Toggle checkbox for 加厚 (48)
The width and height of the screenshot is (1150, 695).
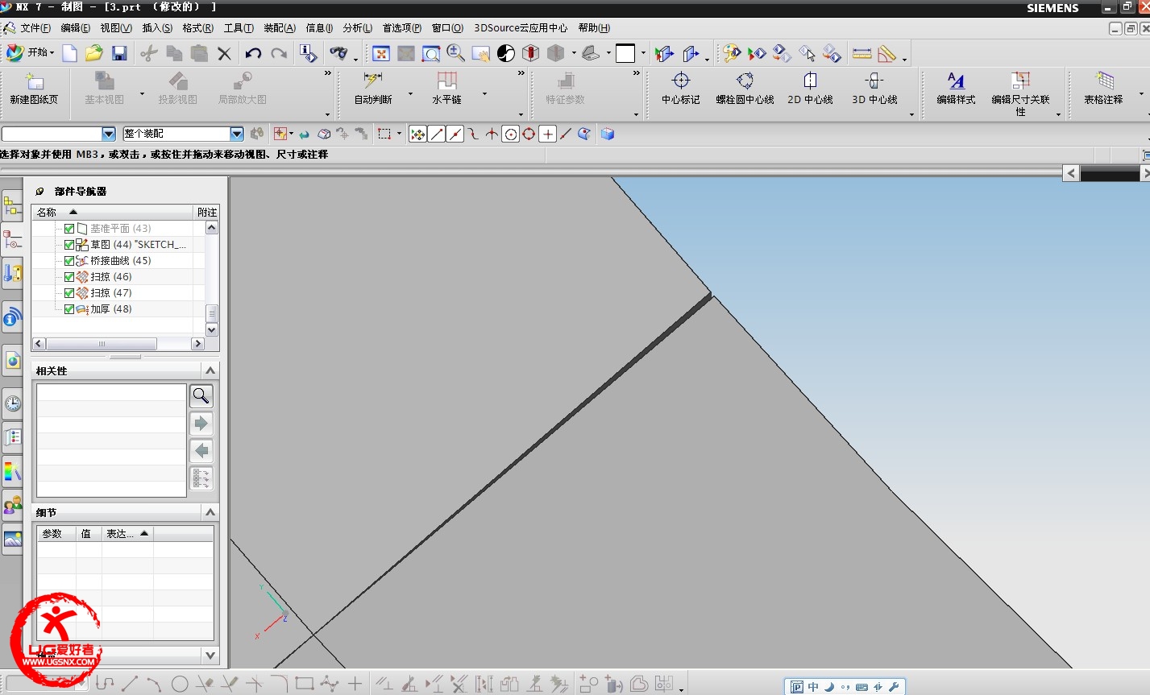coord(69,309)
